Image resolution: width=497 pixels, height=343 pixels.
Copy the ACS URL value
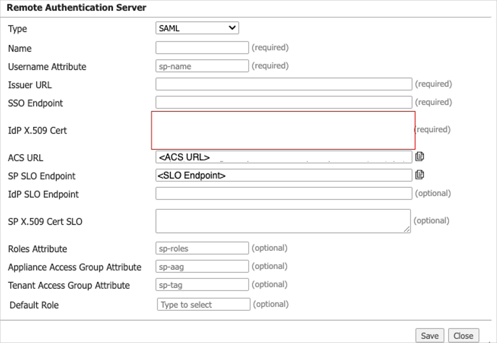click(420, 156)
